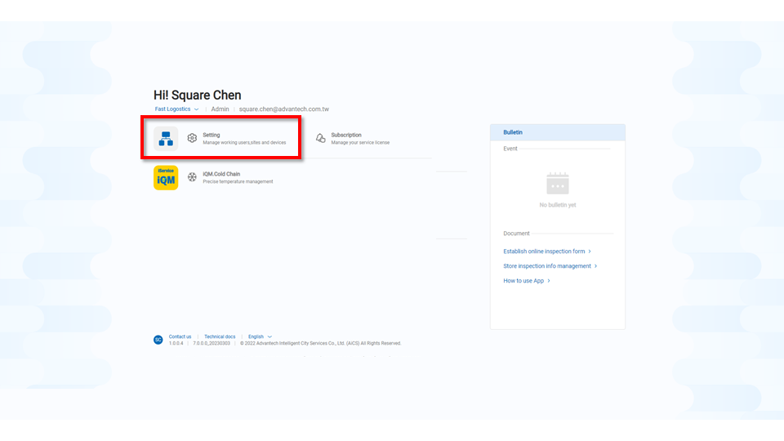Click the empty bulletin calendar icon
Image resolution: width=784 pixels, height=441 pixels.
click(x=558, y=183)
